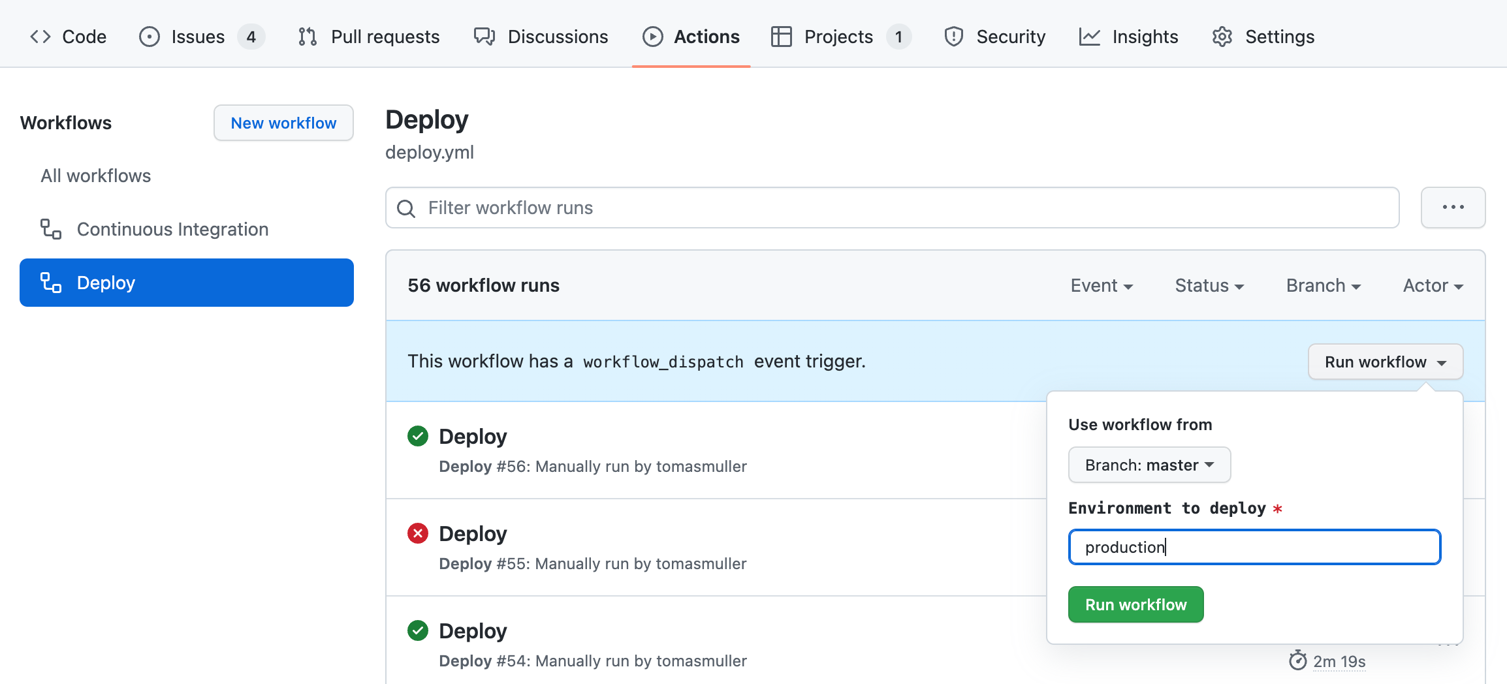Click the Insights graph icon
This screenshot has width=1507, height=684.
(x=1090, y=37)
